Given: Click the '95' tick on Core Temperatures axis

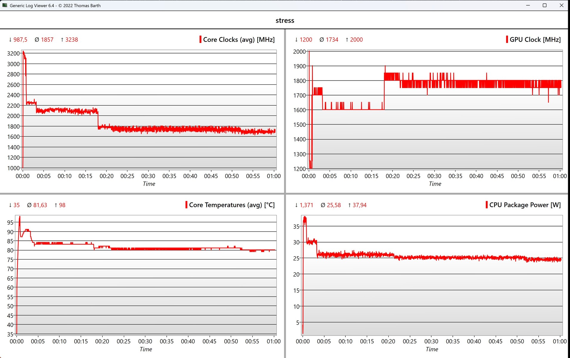Looking at the screenshot, I should 10,223.
